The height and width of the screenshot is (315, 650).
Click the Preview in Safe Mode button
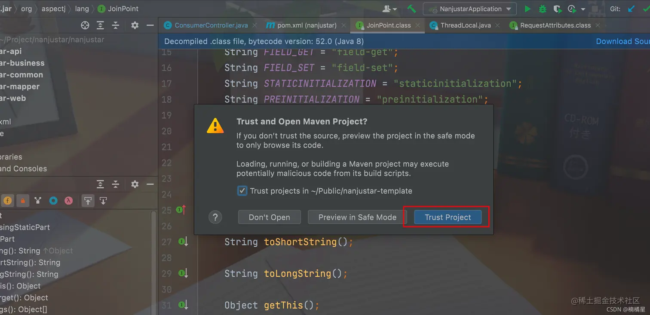(x=357, y=217)
